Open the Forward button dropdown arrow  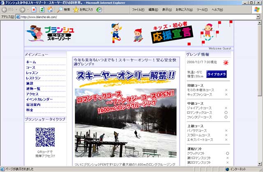(x=28, y=9)
